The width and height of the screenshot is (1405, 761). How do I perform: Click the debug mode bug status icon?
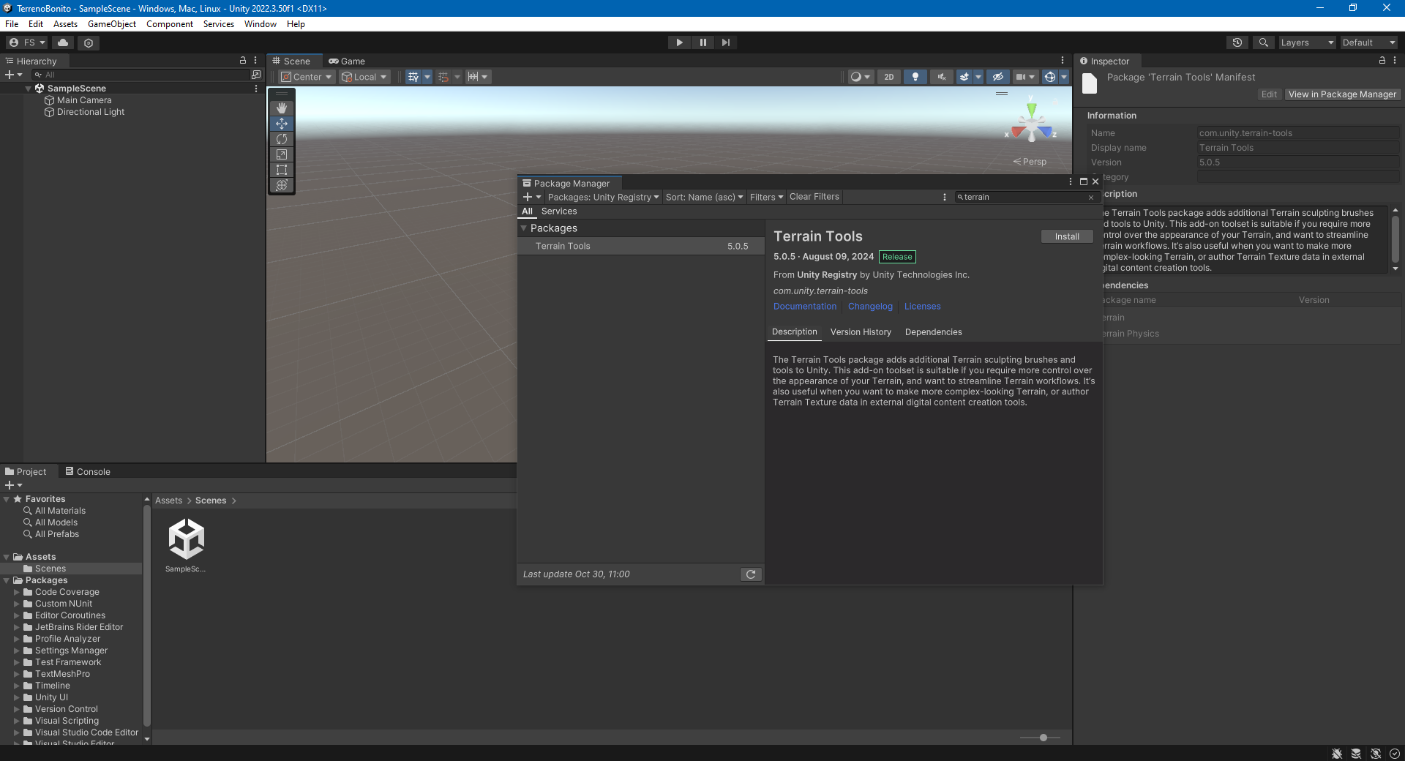(1337, 754)
